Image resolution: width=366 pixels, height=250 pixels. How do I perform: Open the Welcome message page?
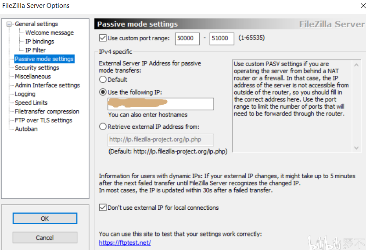click(x=50, y=32)
